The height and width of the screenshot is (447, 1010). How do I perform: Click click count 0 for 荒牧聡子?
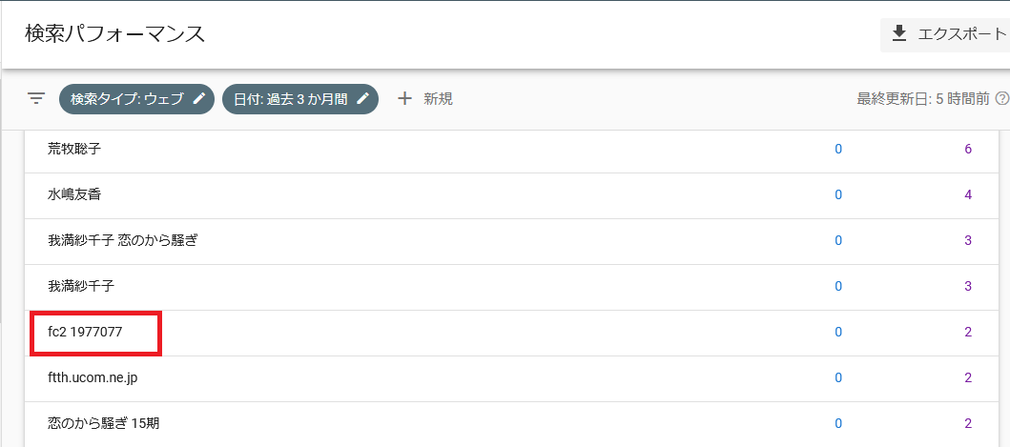pyautogui.click(x=838, y=150)
